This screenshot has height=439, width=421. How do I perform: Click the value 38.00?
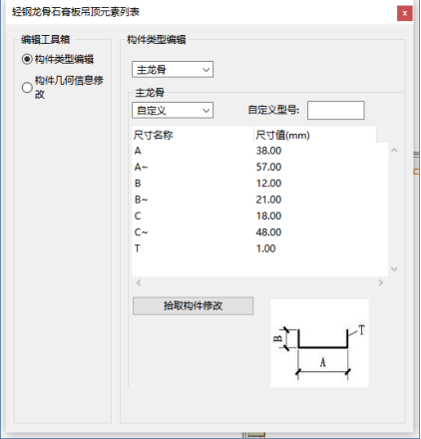[268, 151]
